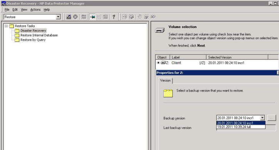
Task: Click the selected version 20.01.2011 08:24:10 incr1 cell
Action: (226, 63)
